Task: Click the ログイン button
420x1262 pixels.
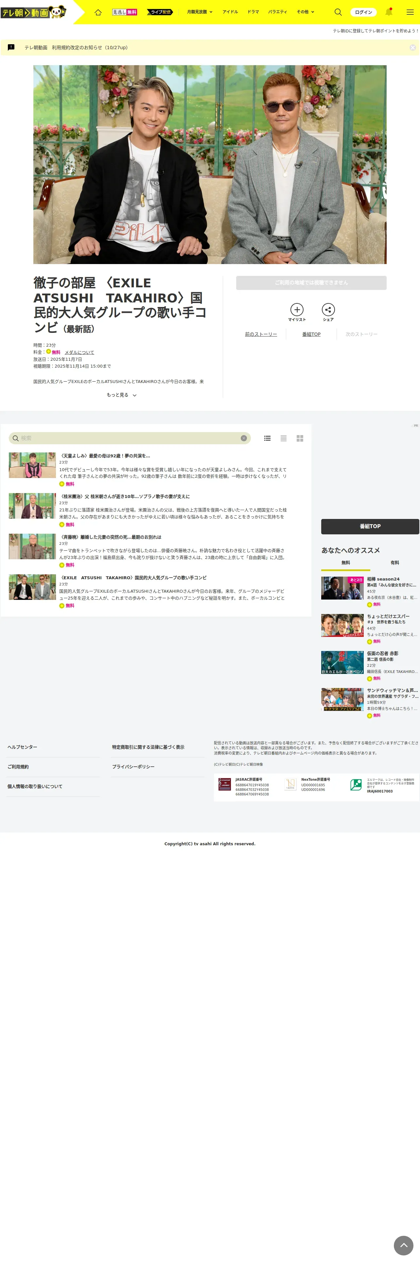Action: pyautogui.click(x=363, y=12)
